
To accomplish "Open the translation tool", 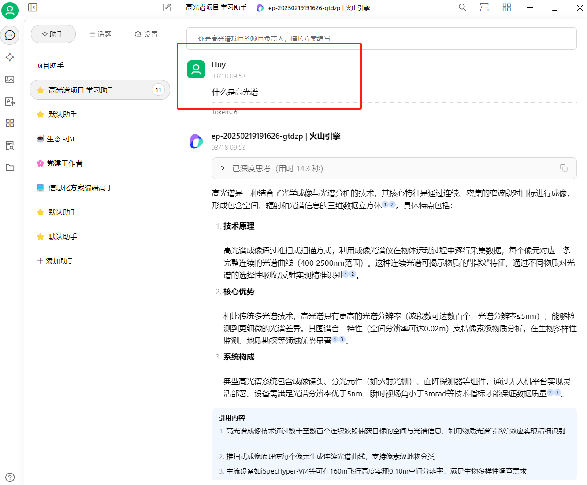I will (x=10, y=101).
